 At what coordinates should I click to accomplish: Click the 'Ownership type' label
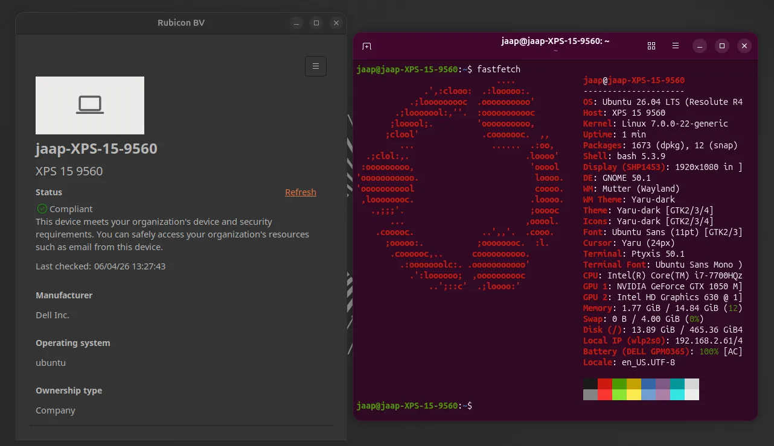pyautogui.click(x=69, y=391)
